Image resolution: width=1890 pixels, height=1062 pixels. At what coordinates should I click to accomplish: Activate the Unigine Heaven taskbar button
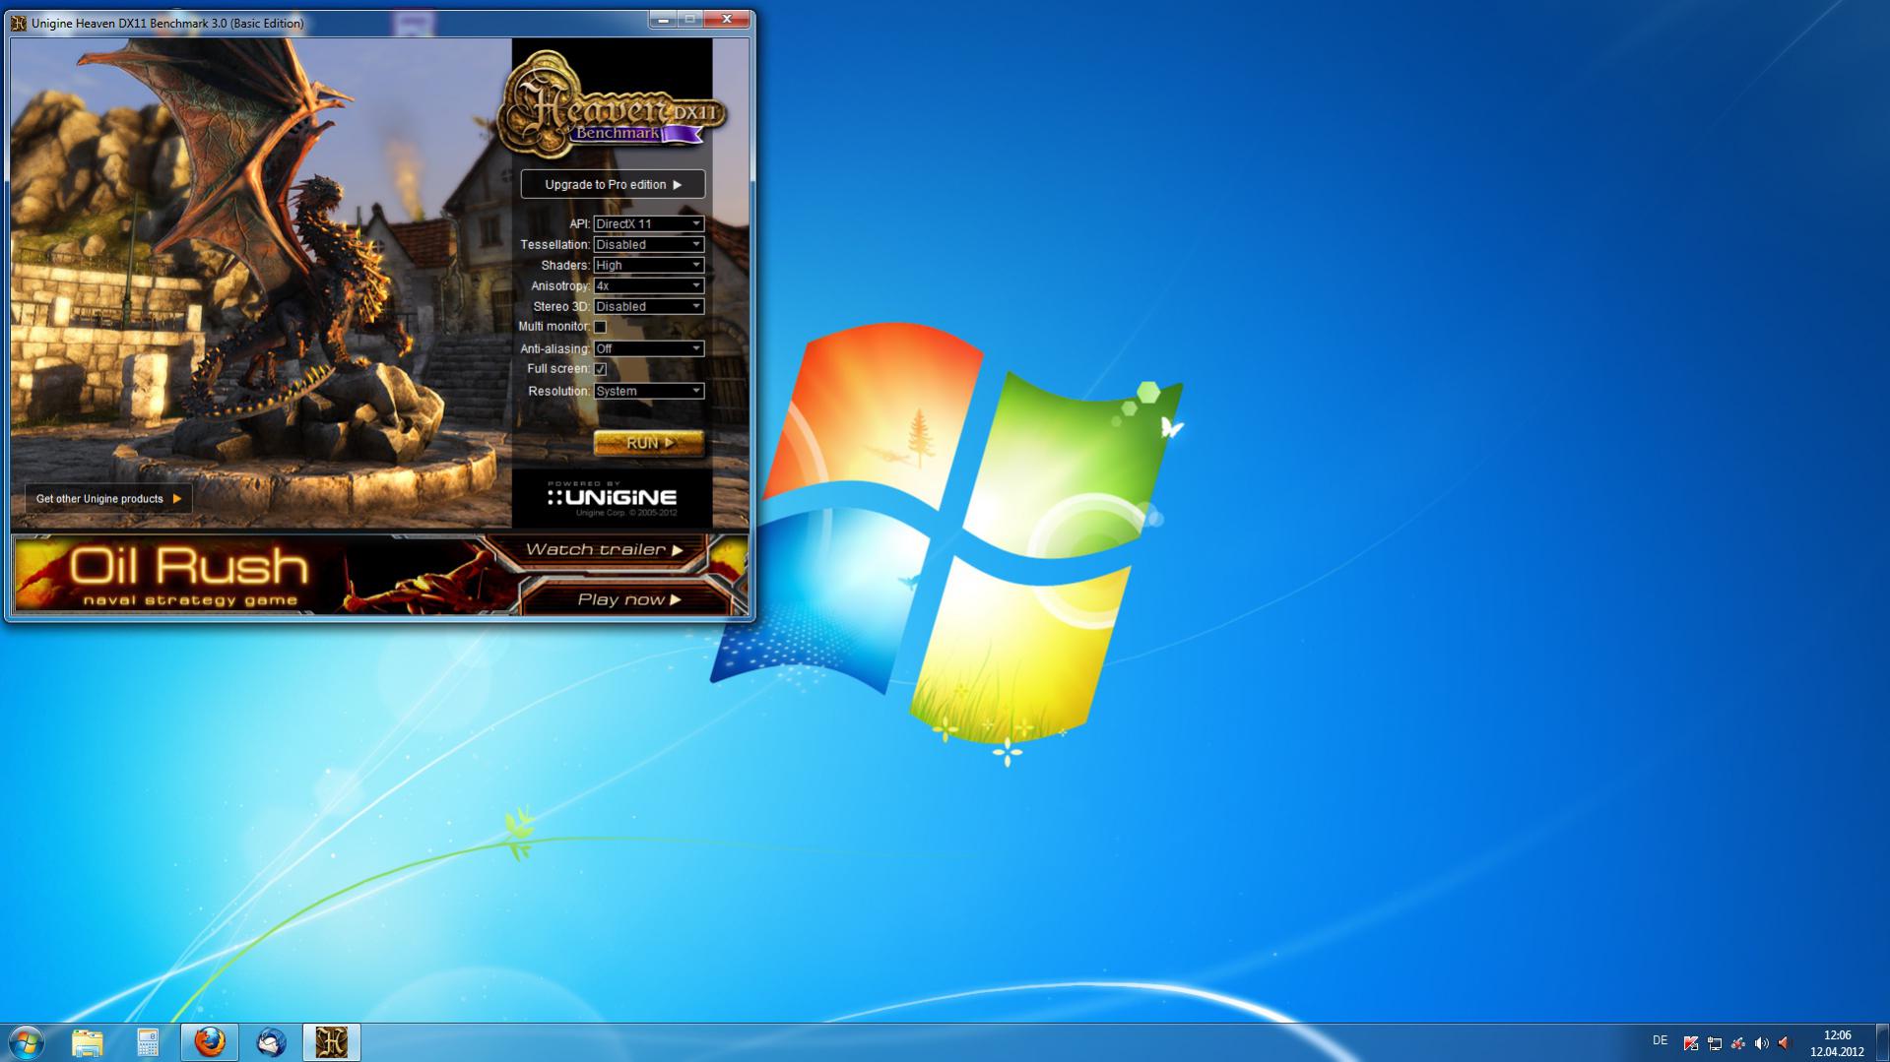click(332, 1042)
